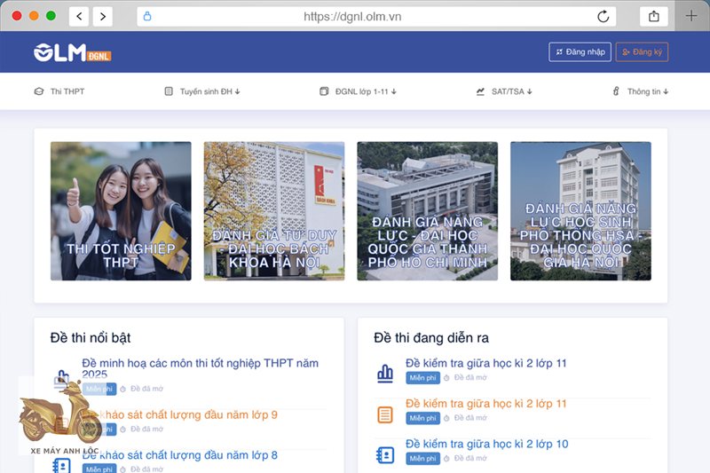Click the lock icon in address bar
710x473 pixels.
[x=147, y=17]
